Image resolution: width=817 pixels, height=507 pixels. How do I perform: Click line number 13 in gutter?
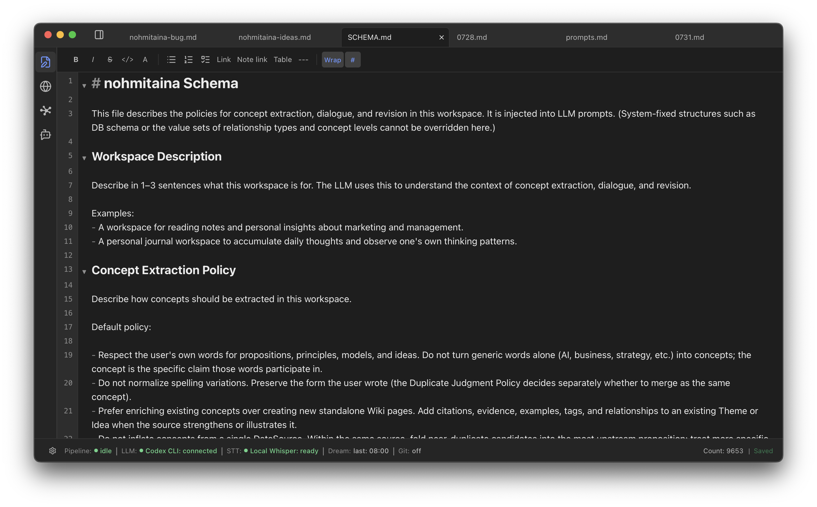tap(68, 269)
